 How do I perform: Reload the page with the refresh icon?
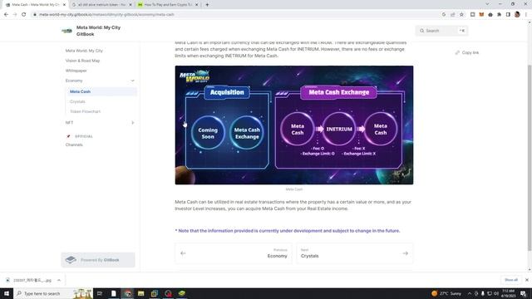click(24, 15)
